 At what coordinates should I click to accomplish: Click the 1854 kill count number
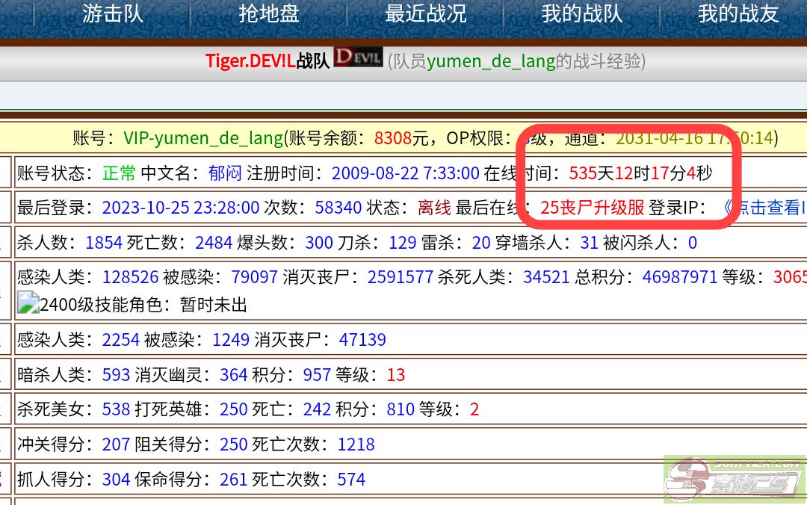pos(104,243)
